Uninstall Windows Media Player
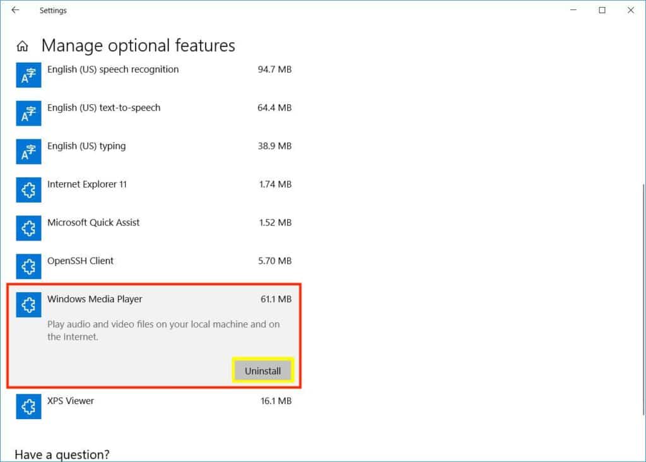This screenshot has height=462, width=646. 262,370
